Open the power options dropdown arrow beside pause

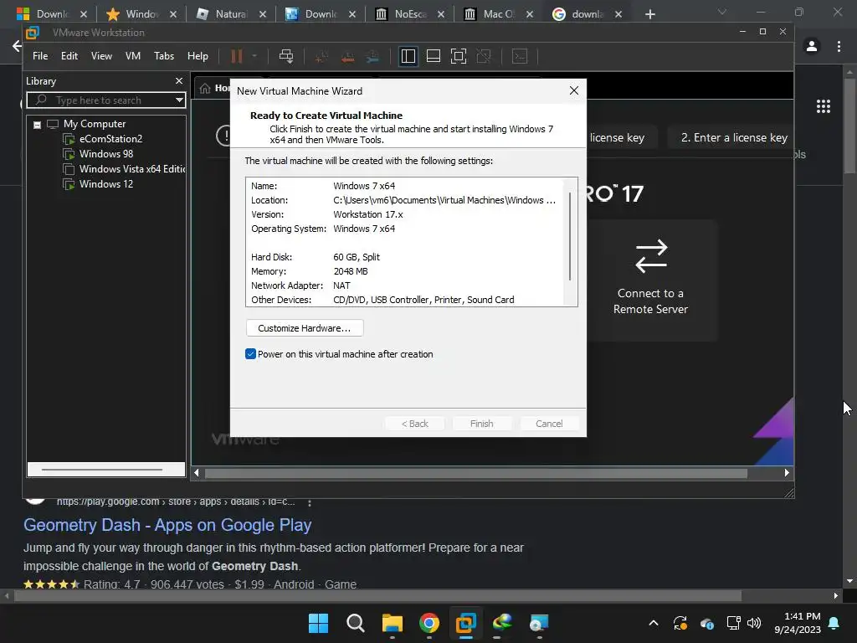pyautogui.click(x=254, y=56)
